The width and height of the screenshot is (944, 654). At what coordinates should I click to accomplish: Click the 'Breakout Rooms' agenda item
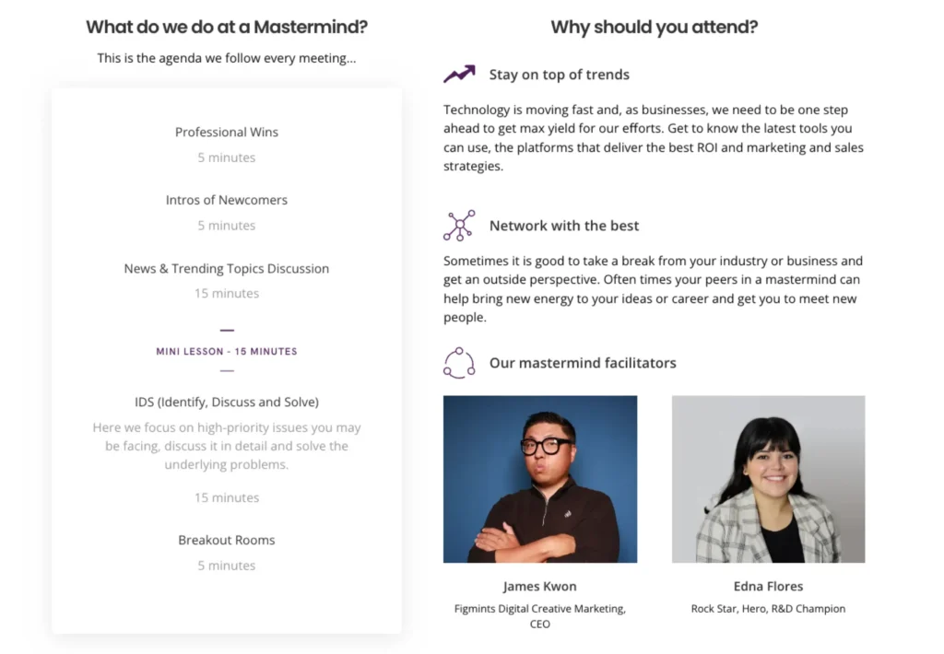227,541
